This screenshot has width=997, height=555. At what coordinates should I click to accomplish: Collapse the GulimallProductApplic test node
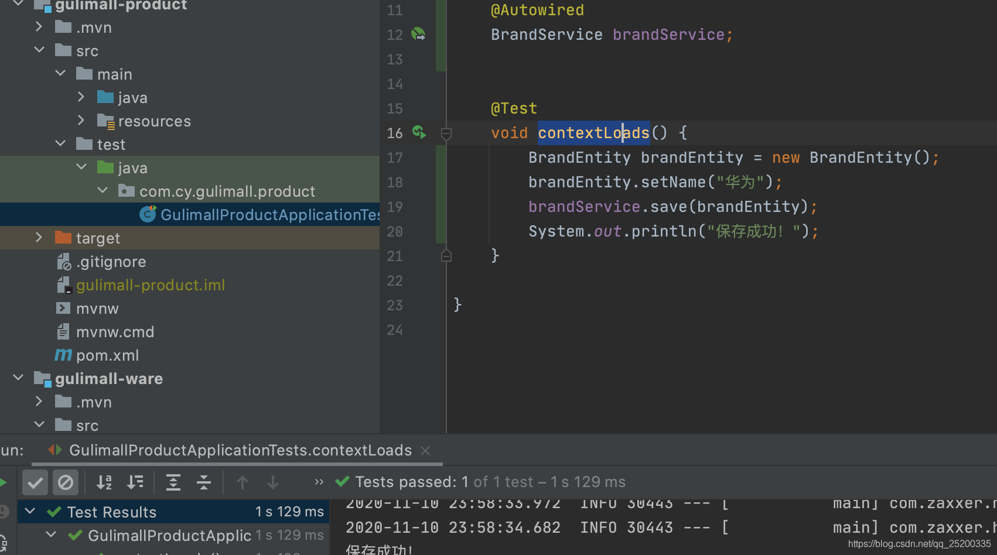coord(52,535)
